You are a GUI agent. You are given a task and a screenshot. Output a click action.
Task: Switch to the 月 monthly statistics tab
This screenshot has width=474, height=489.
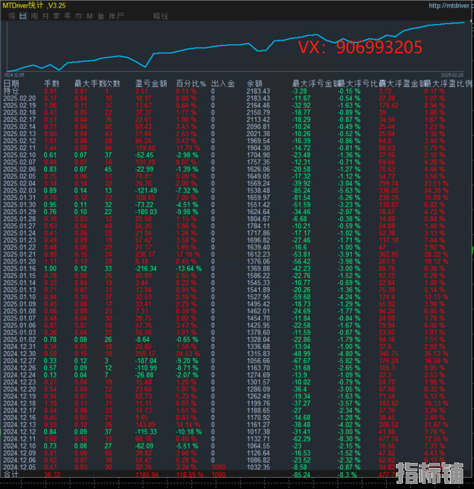point(45,15)
